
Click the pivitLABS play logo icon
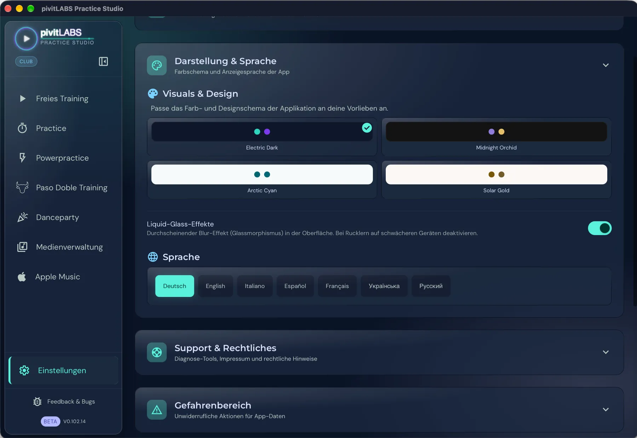(26, 39)
